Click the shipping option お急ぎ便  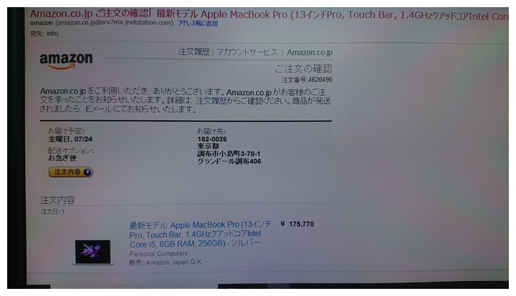pyautogui.click(x=62, y=158)
